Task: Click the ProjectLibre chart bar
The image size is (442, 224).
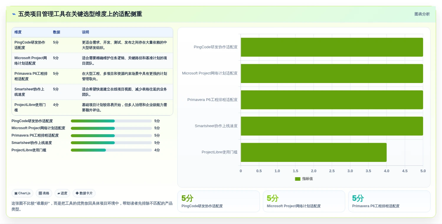Action: tap(314, 152)
